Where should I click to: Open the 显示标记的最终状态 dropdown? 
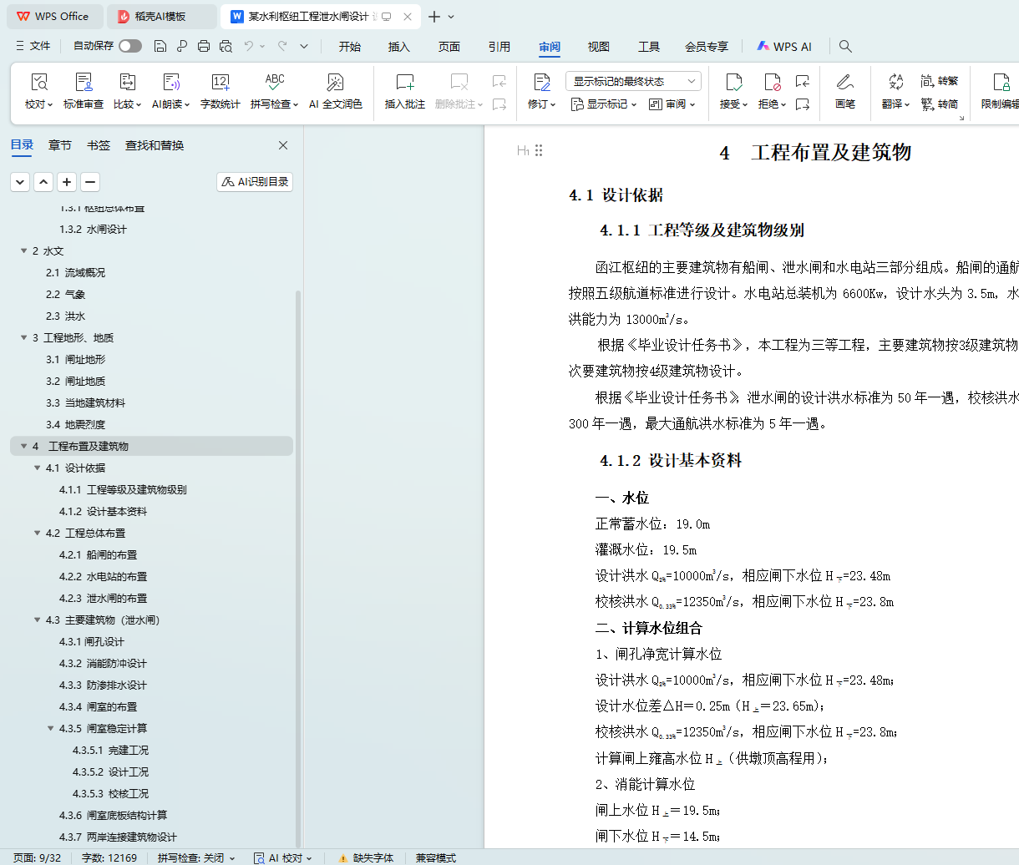633,81
